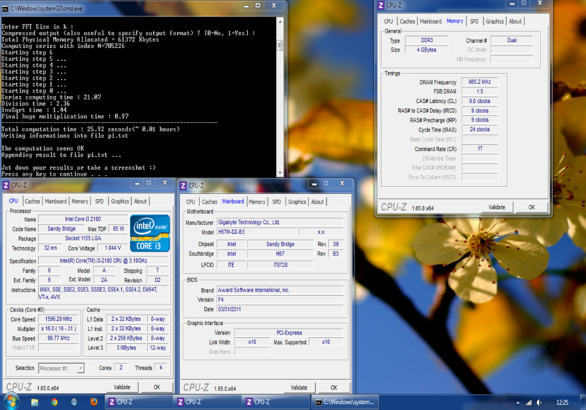Open Windows Explorer from taskbar
This screenshot has width=586, height=410.
(x=35, y=402)
